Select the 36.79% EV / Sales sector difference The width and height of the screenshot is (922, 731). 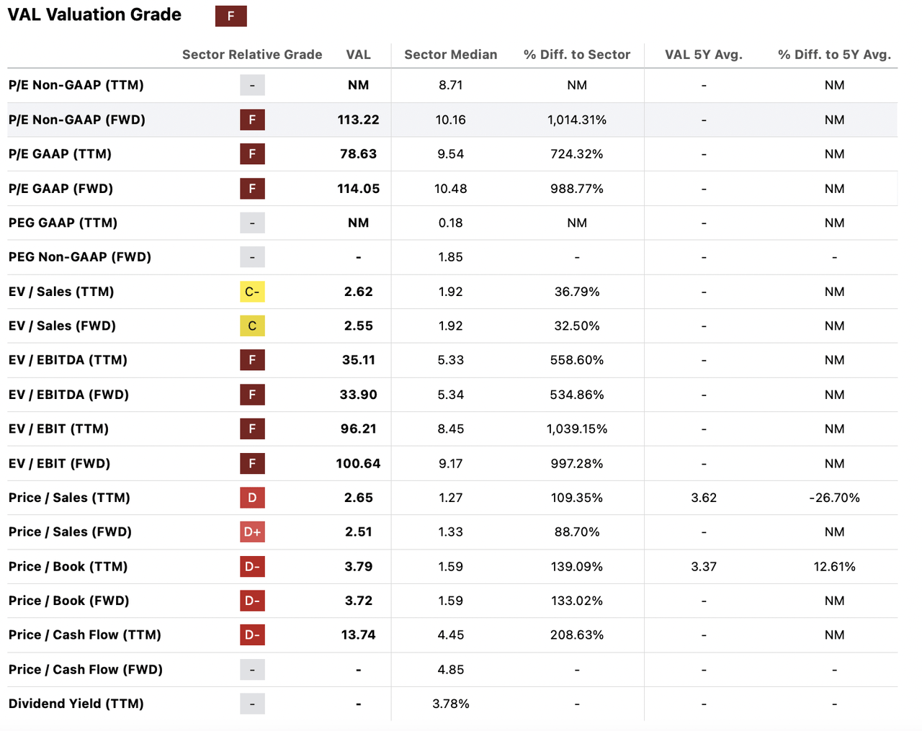coord(577,292)
